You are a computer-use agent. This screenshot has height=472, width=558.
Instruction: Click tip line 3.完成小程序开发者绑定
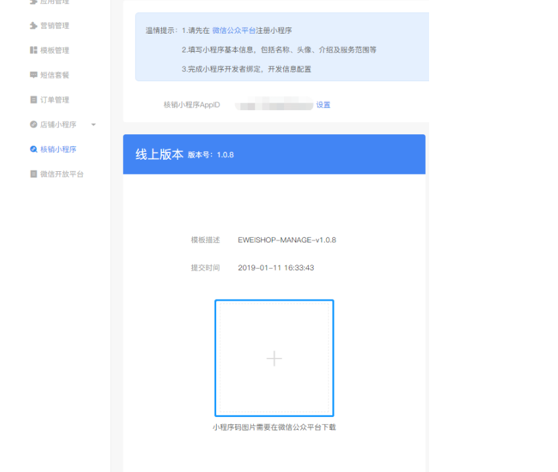[x=246, y=69]
